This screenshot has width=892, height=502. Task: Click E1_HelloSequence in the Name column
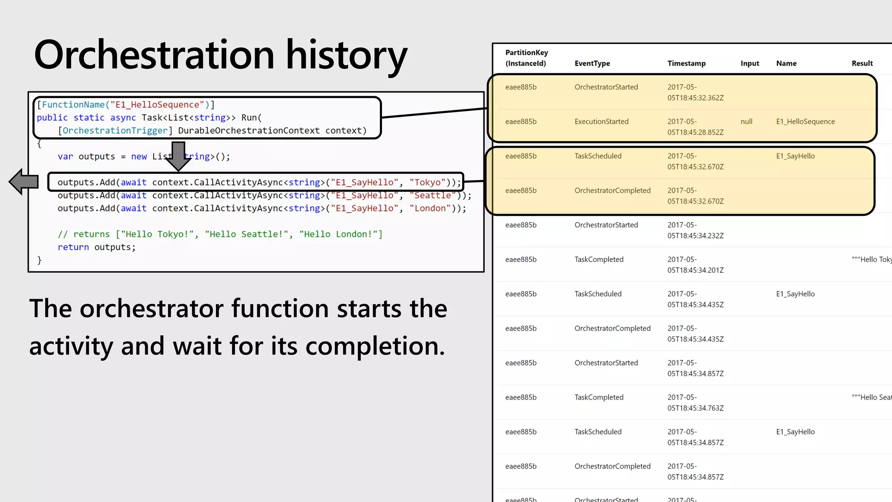(805, 122)
